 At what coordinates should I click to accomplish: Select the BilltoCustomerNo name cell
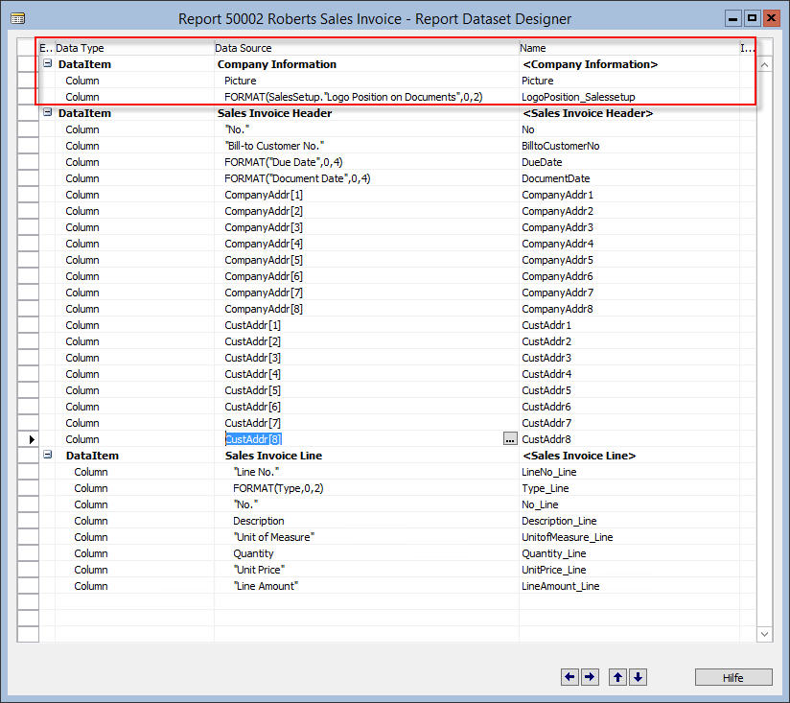[x=629, y=146]
